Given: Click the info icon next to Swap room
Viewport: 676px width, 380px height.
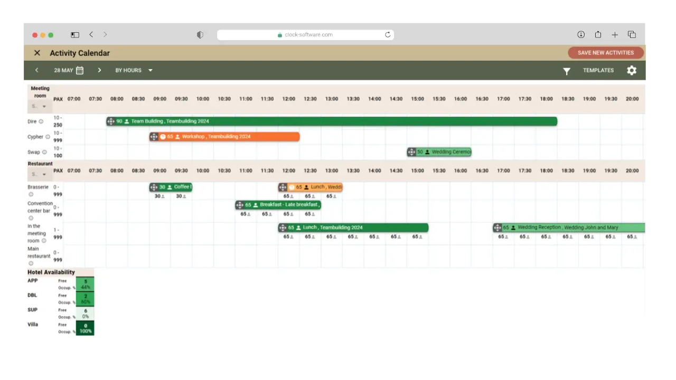Looking at the screenshot, I should [44, 152].
